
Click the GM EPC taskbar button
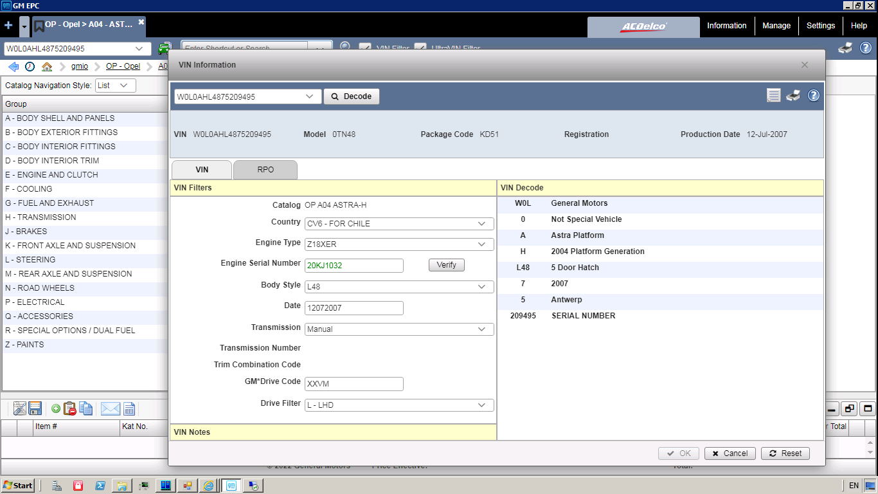pyautogui.click(x=231, y=486)
